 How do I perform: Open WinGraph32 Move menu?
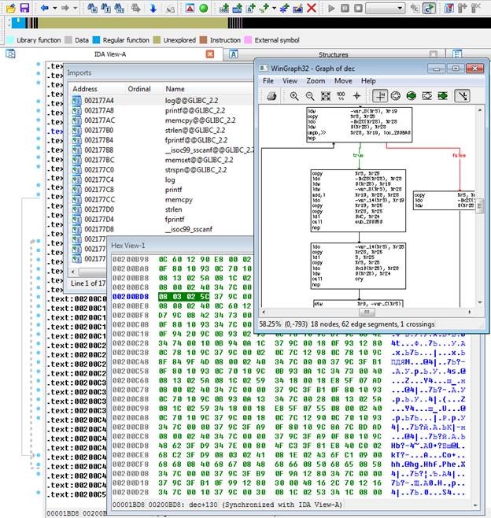pos(343,81)
